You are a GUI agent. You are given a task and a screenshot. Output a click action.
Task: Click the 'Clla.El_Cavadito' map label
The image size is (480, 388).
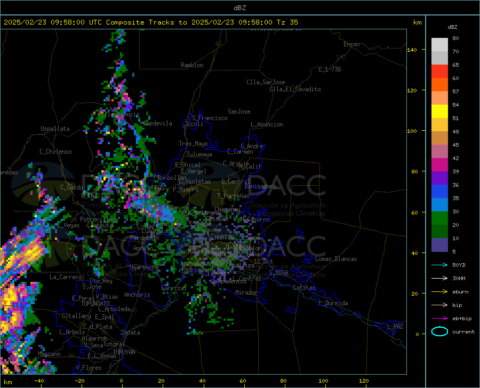295,89
